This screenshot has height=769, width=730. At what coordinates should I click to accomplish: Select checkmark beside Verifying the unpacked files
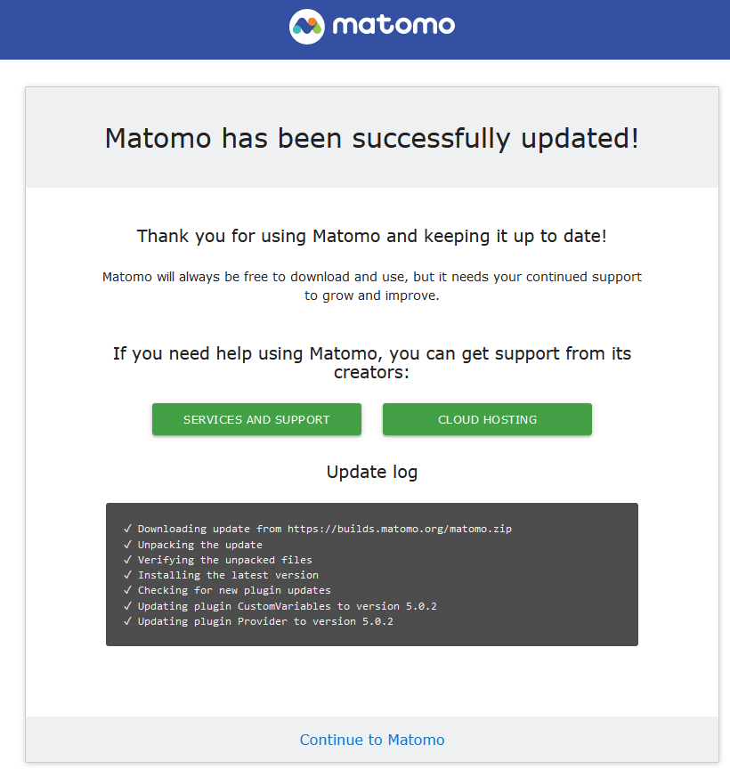[x=128, y=560]
